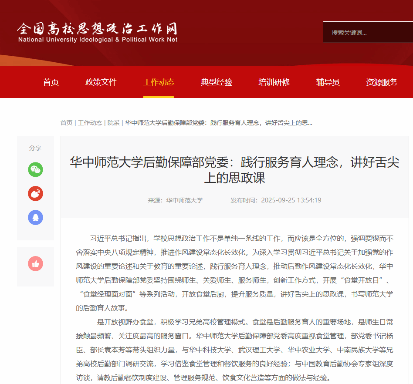
Task: Navigate to the 辅导员 section
Action: pos(328,82)
